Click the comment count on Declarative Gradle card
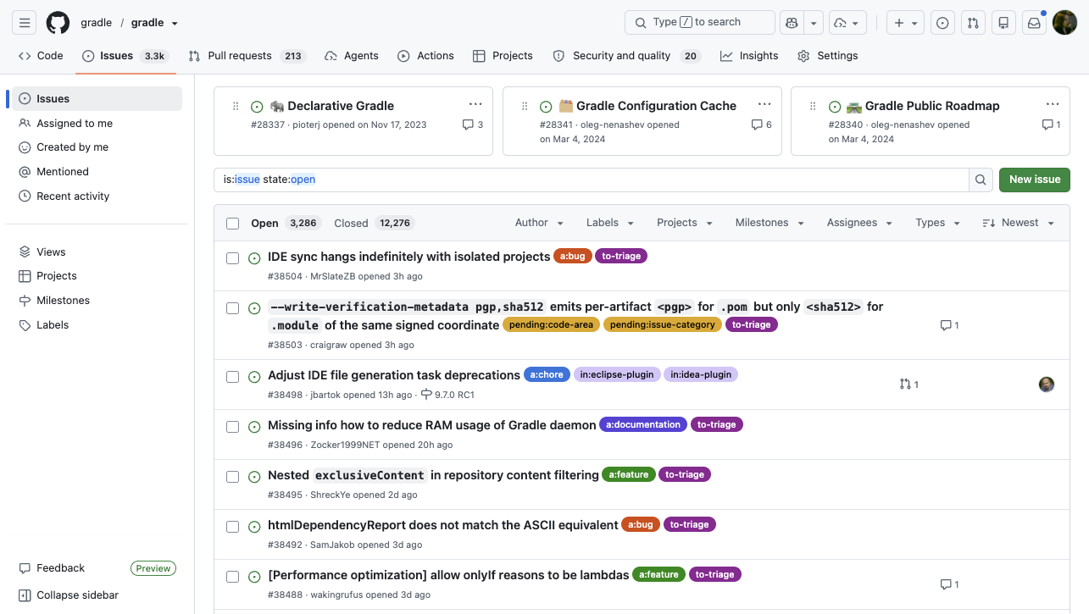The image size is (1089, 614). click(x=473, y=124)
